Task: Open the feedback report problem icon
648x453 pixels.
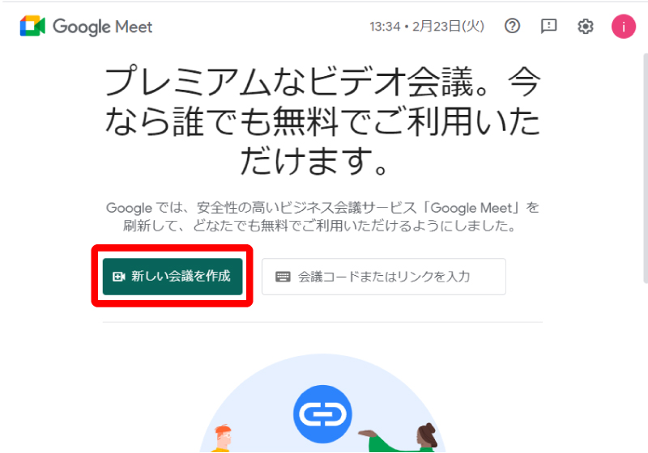Action: [x=549, y=27]
